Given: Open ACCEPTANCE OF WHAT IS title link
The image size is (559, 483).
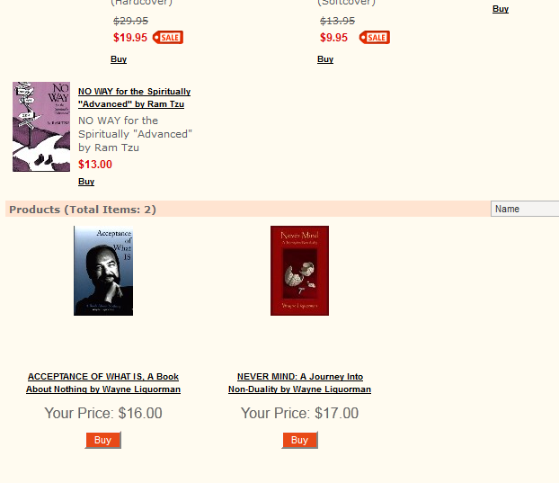Looking at the screenshot, I should tap(103, 383).
